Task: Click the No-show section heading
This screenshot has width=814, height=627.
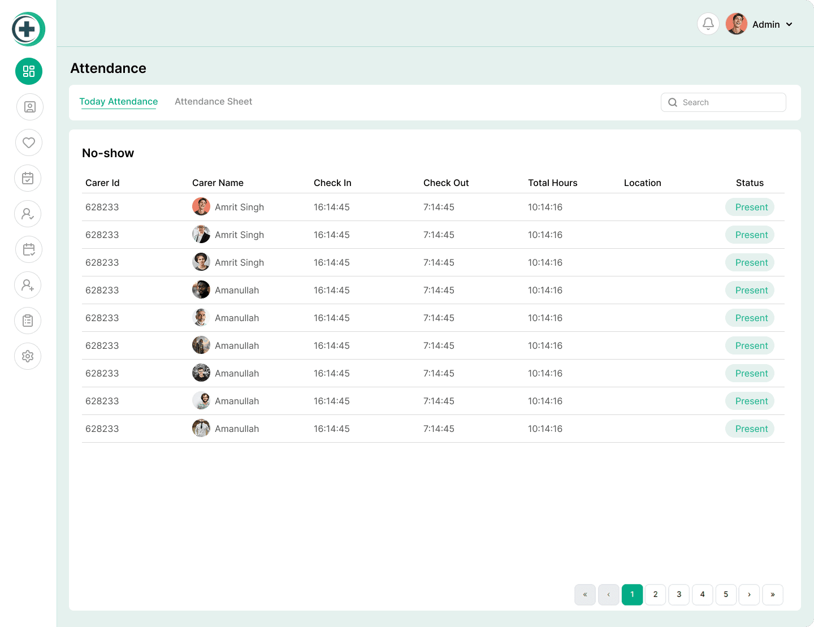Action: 108,153
